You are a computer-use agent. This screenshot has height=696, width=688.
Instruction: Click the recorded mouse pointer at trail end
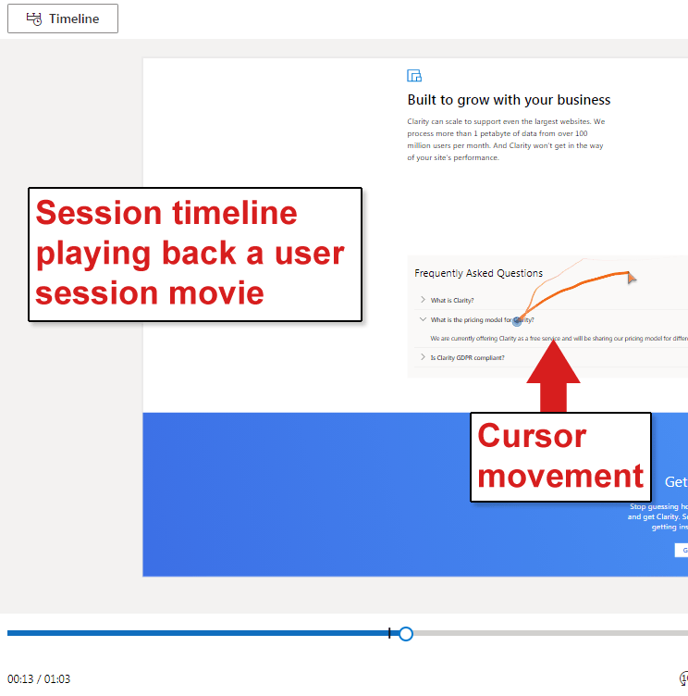(x=632, y=277)
